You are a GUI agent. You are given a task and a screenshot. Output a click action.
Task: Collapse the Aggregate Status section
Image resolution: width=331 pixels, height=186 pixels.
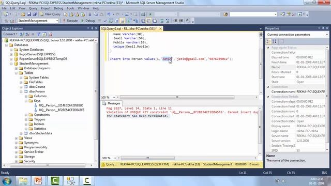click(268, 48)
